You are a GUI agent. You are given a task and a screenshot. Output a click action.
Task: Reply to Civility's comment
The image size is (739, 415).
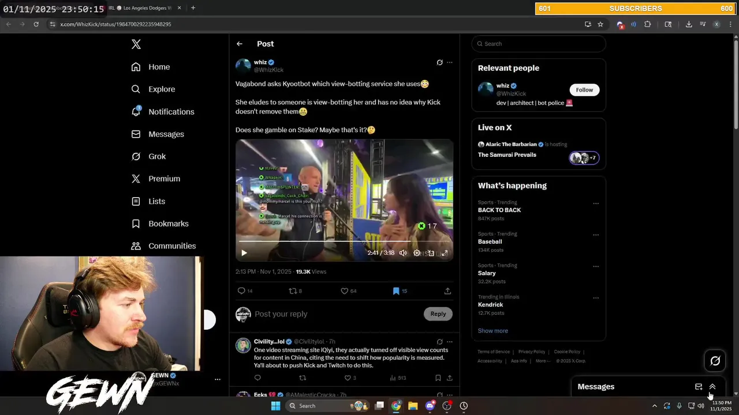(x=257, y=378)
